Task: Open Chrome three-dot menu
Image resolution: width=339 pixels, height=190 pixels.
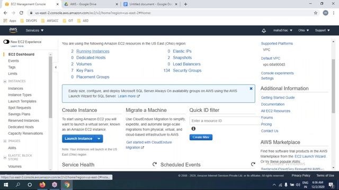Action: (334, 13)
